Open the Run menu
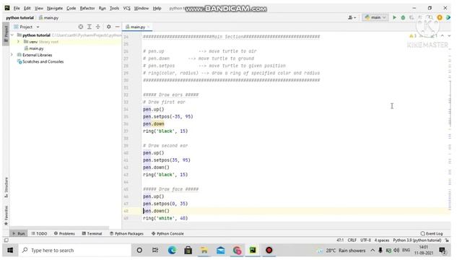Image resolution: width=462 pixels, height=260 pixels. pyautogui.click(x=103, y=8)
